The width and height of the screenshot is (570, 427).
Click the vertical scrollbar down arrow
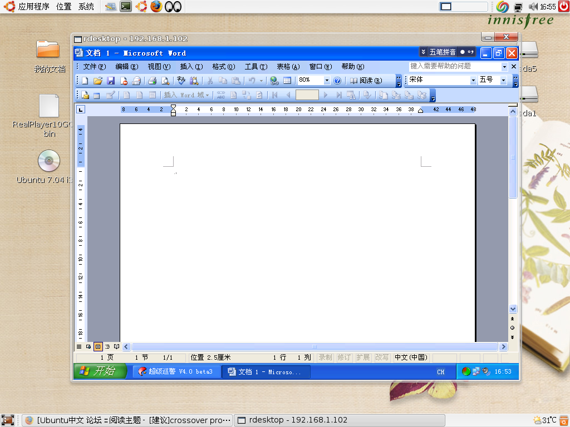coord(513,309)
